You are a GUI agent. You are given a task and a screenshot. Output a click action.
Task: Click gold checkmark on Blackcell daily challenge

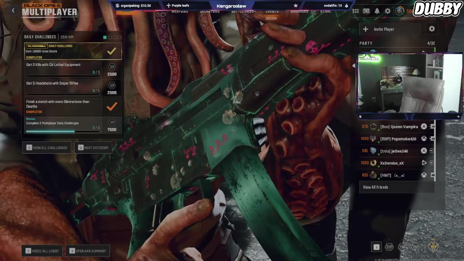click(112, 51)
